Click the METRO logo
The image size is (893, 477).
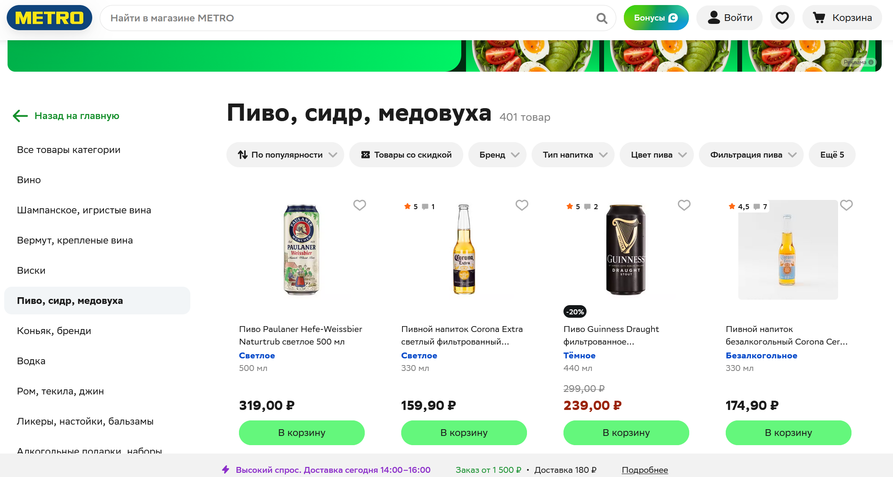[x=49, y=18]
